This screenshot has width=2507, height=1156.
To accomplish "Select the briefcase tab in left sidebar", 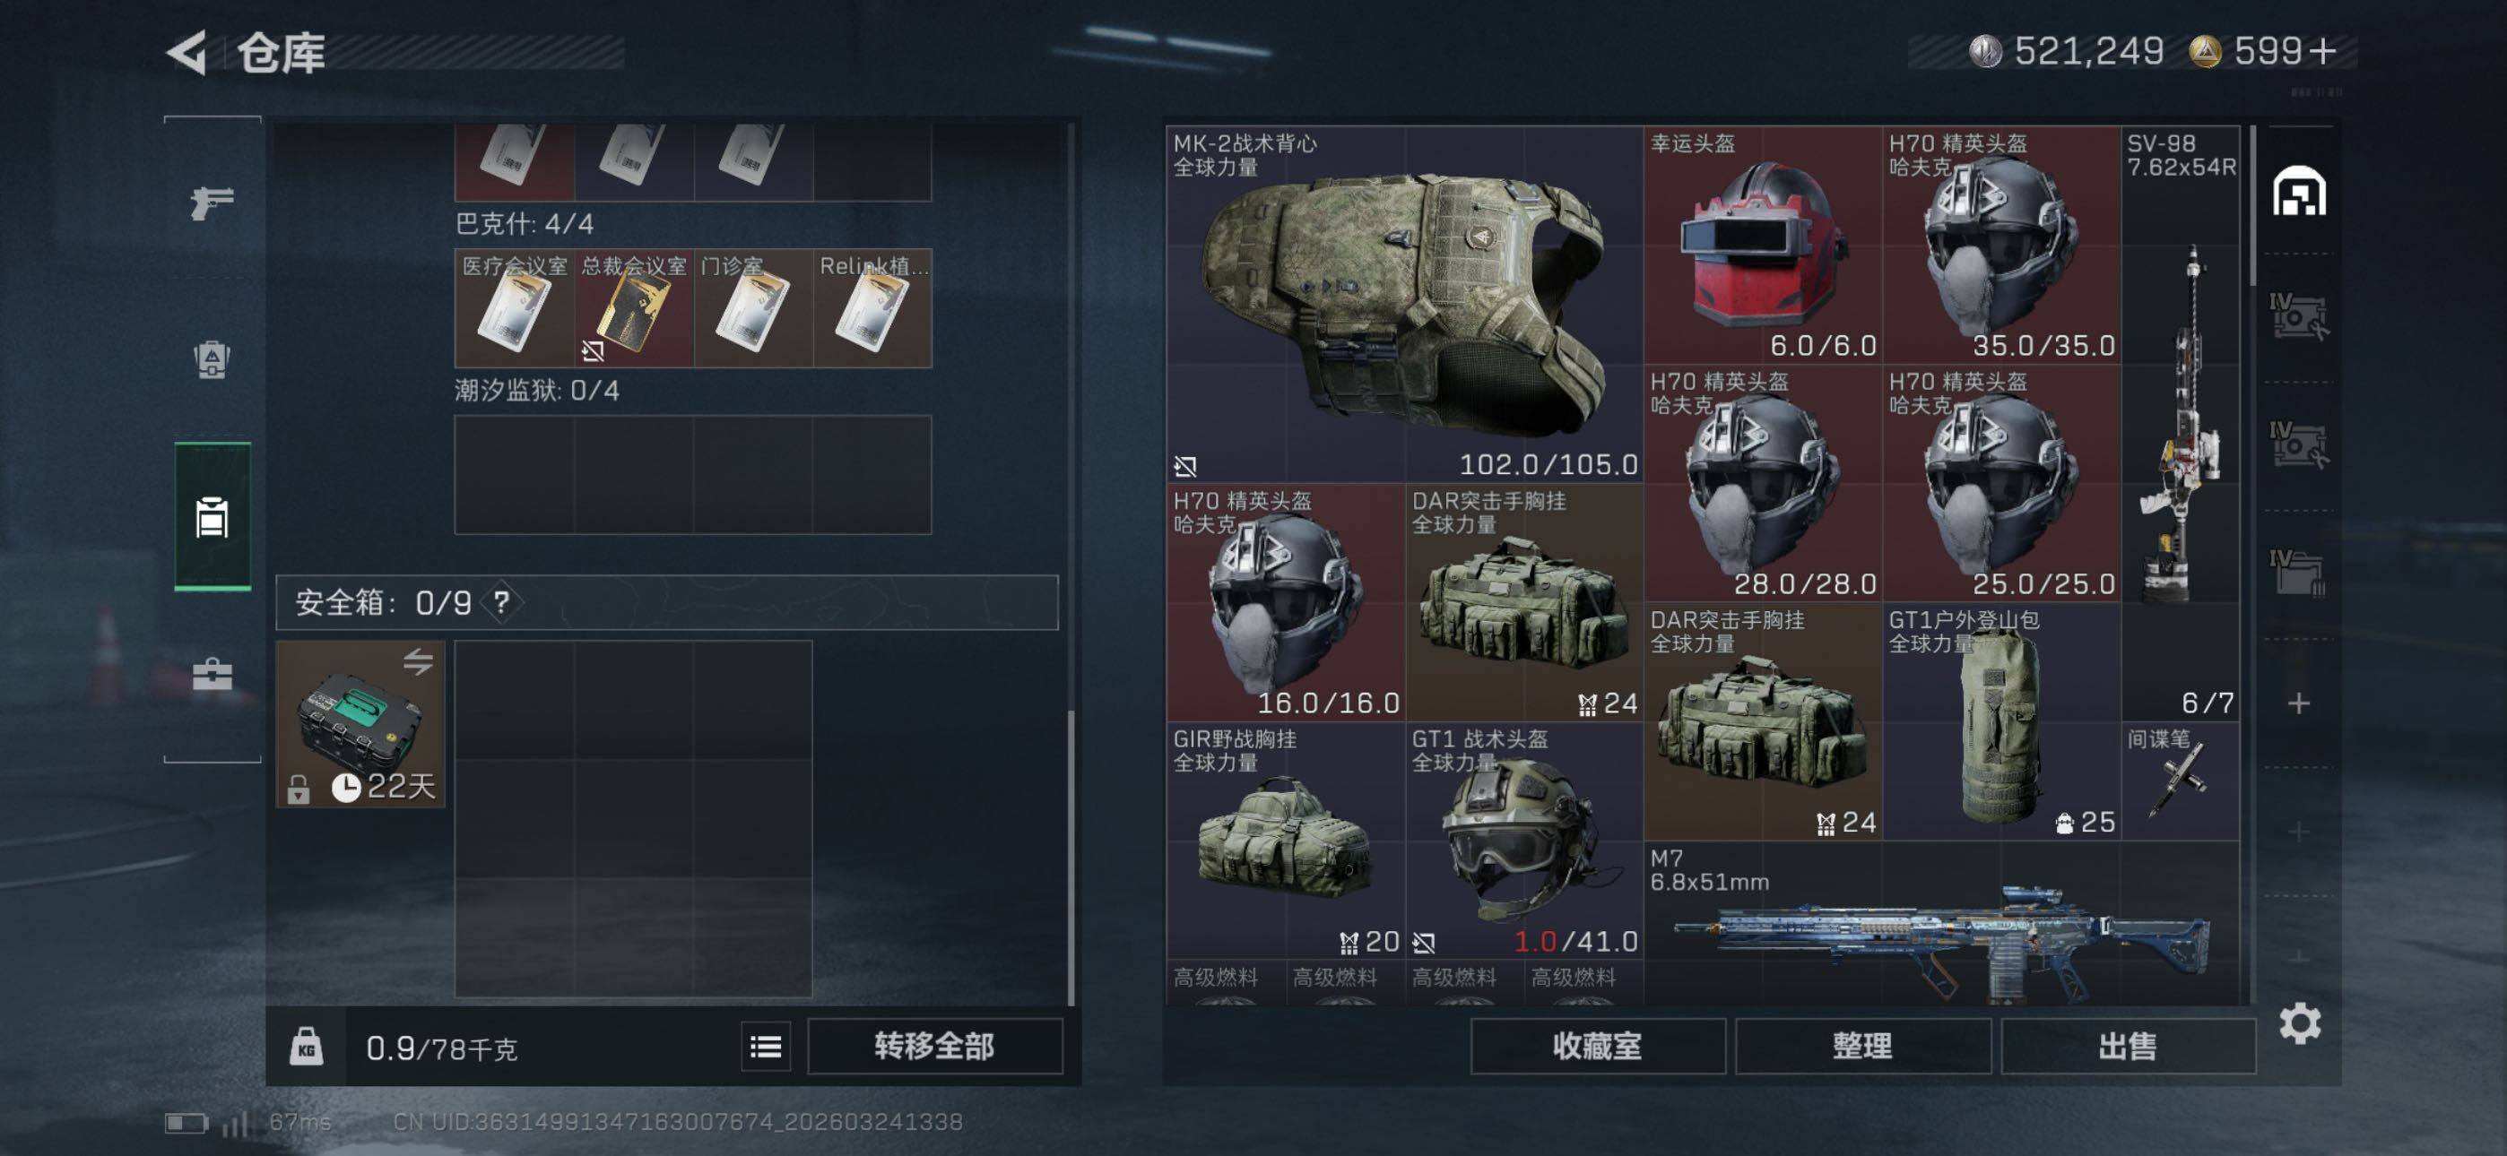I will (x=213, y=673).
